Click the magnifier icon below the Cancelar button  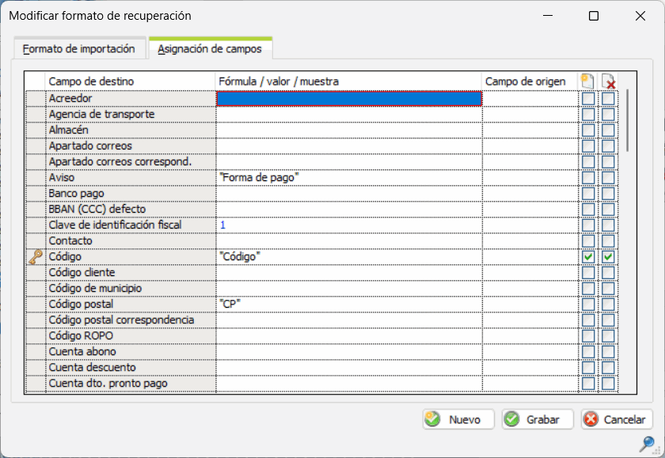pos(648,444)
